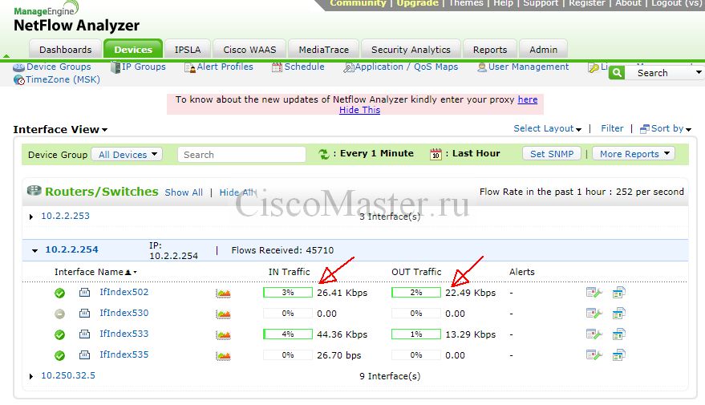
Task: Click the Hide This link
Action: click(359, 110)
